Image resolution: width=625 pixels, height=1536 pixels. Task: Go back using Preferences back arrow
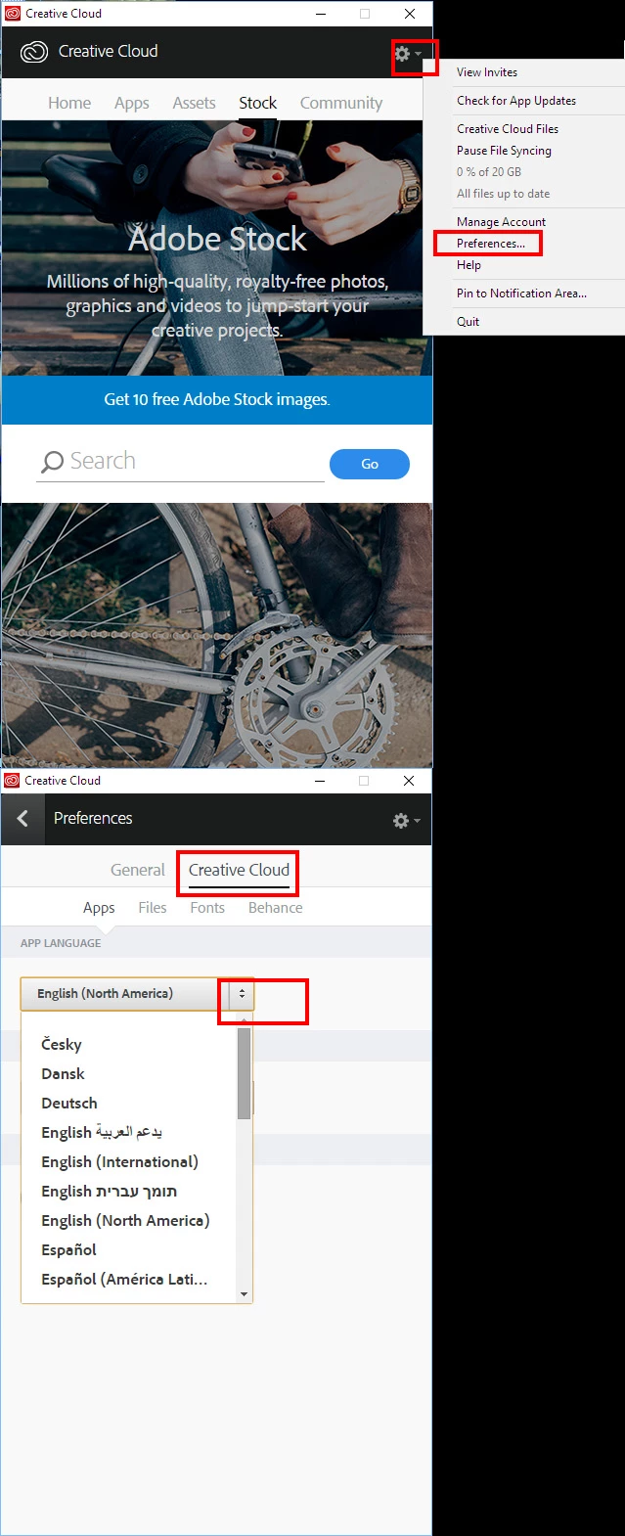[22, 819]
